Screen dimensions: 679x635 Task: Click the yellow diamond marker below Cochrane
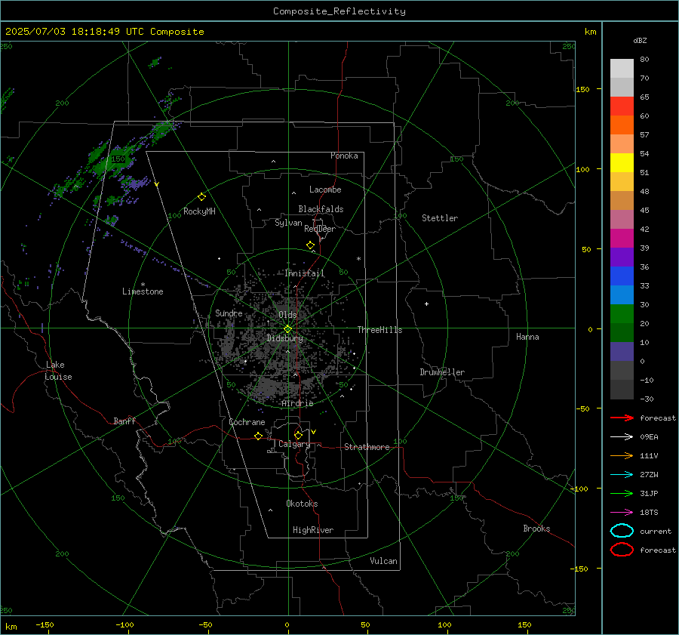(x=259, y=436)
